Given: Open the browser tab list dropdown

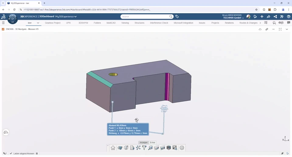Looking at the screenshot, I should pyautogui.click(x=3, y=3).
